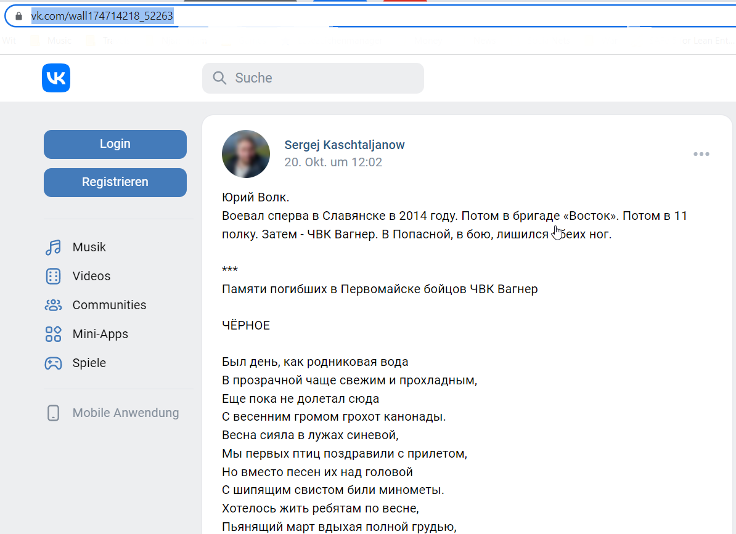The image size is (736, 534).
Task: Open the Communities people icon
Action: tap(53, 305)
